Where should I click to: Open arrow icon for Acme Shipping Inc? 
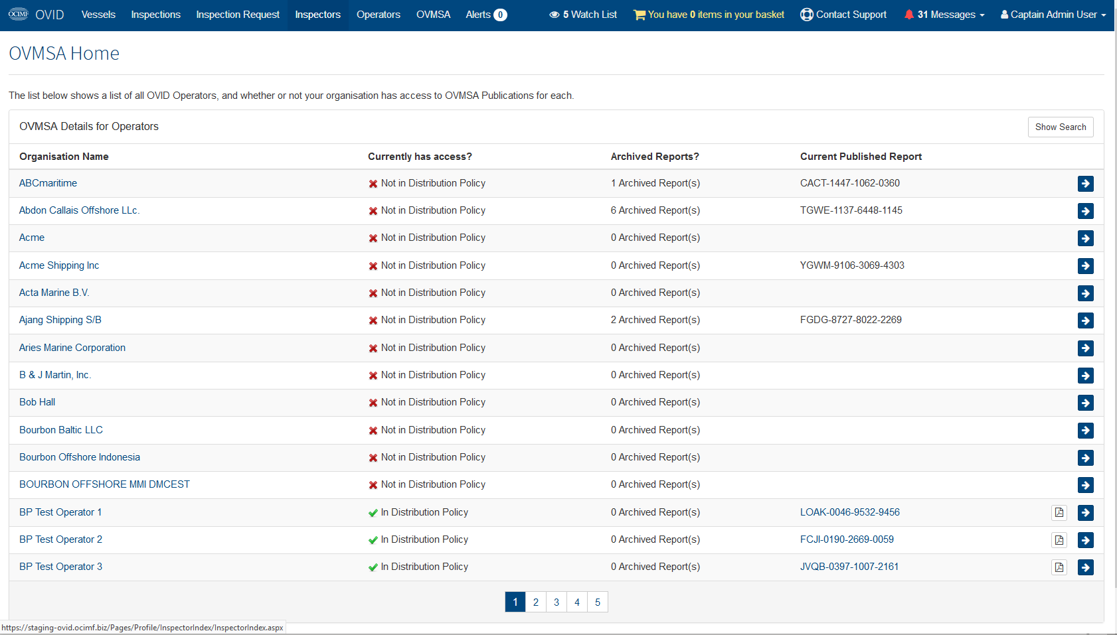click(x=1085, y=266)
